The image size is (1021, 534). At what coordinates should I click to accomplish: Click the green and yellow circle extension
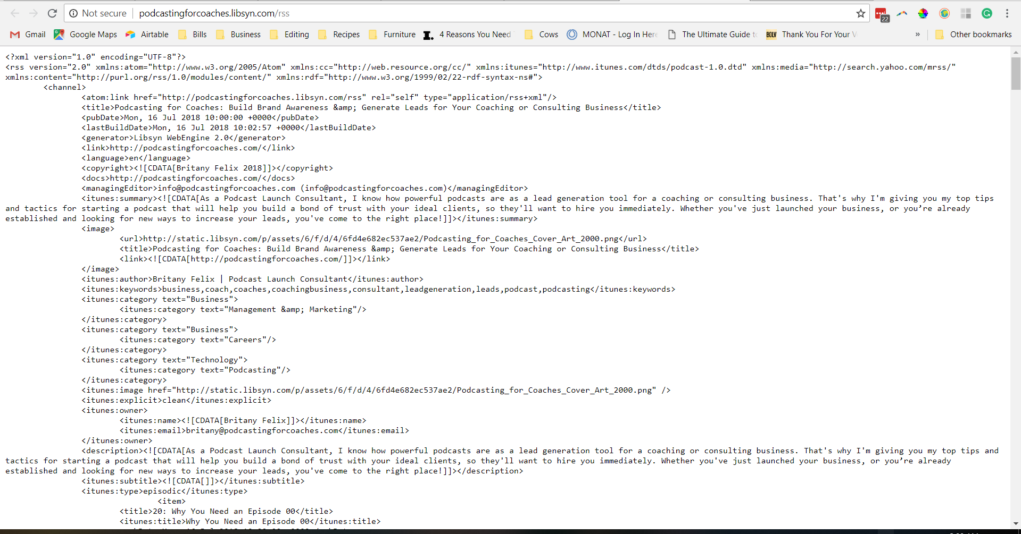point(944,13)
